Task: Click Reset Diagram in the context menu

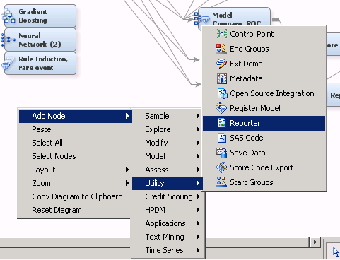Action: tap(75, 210)
